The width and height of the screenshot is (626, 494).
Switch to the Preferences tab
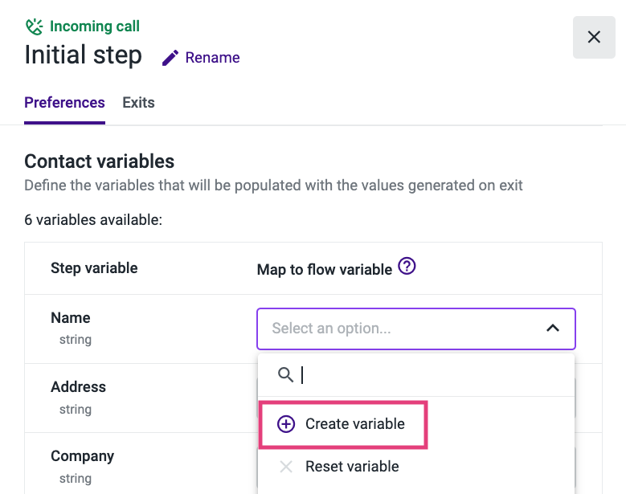(64, 103)
